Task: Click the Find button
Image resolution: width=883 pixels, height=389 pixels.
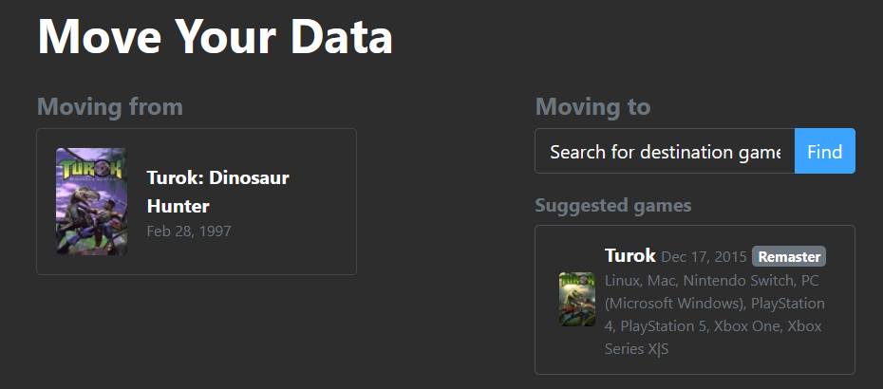Action: click(824, 152)
